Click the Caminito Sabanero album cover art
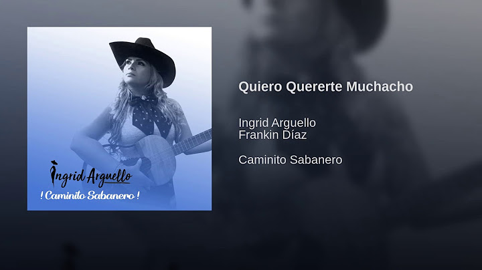Screen dimensions: 482x270 (x=119, y=118)
